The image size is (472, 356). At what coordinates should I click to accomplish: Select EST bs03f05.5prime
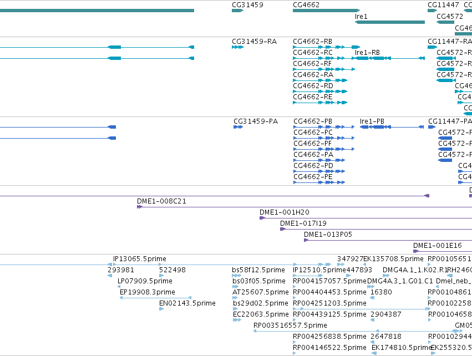click(x=259, y=281)
